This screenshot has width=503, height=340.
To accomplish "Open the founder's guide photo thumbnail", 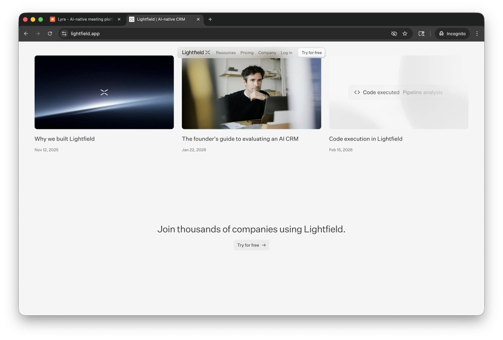I will [251, 93].
